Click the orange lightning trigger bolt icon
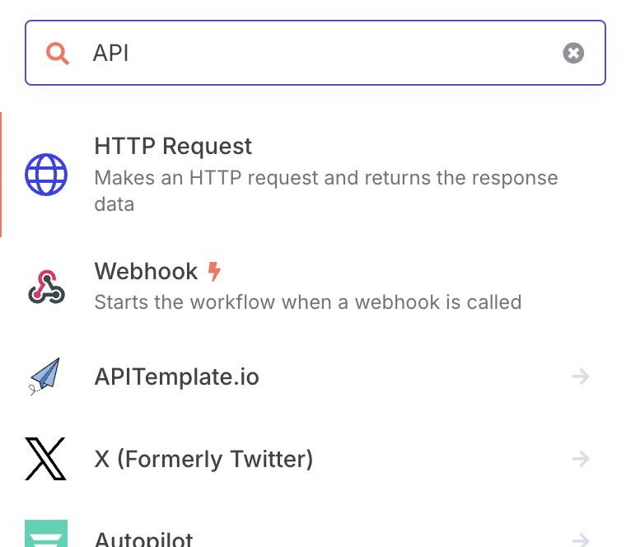This screenshot has height=547, width=626. (x=214, y=272)
